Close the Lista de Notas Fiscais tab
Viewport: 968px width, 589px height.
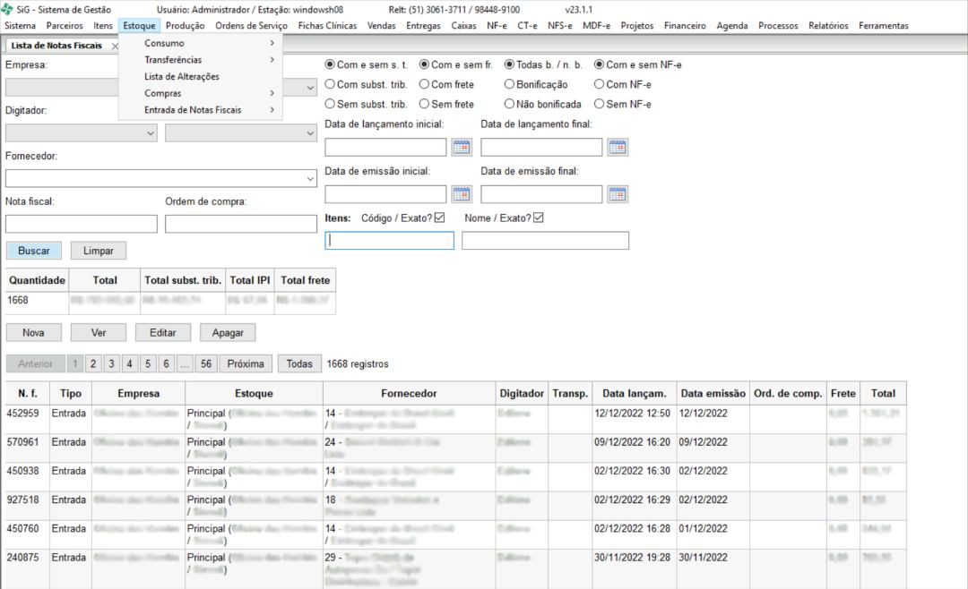click(115, 46)
